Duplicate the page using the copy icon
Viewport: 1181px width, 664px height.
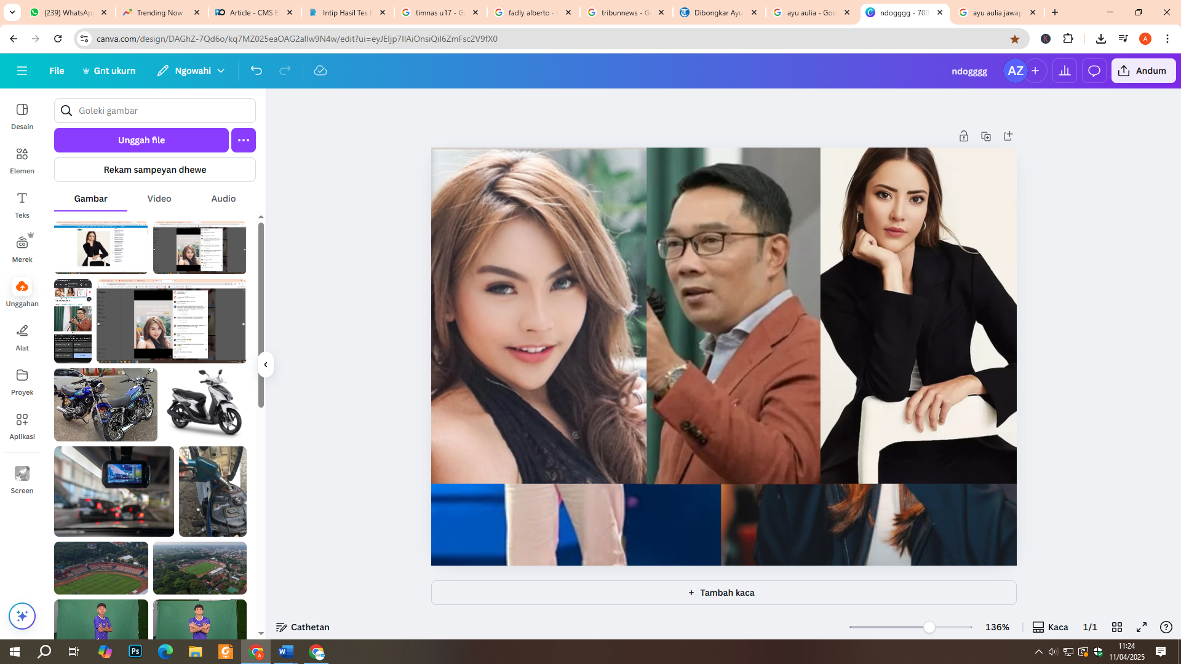[986, 136]
